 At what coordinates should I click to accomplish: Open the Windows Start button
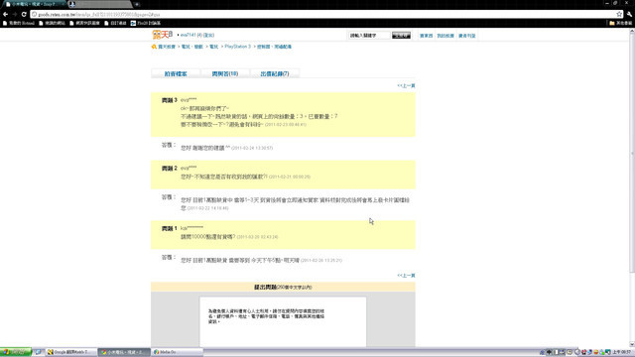[16, 352]
